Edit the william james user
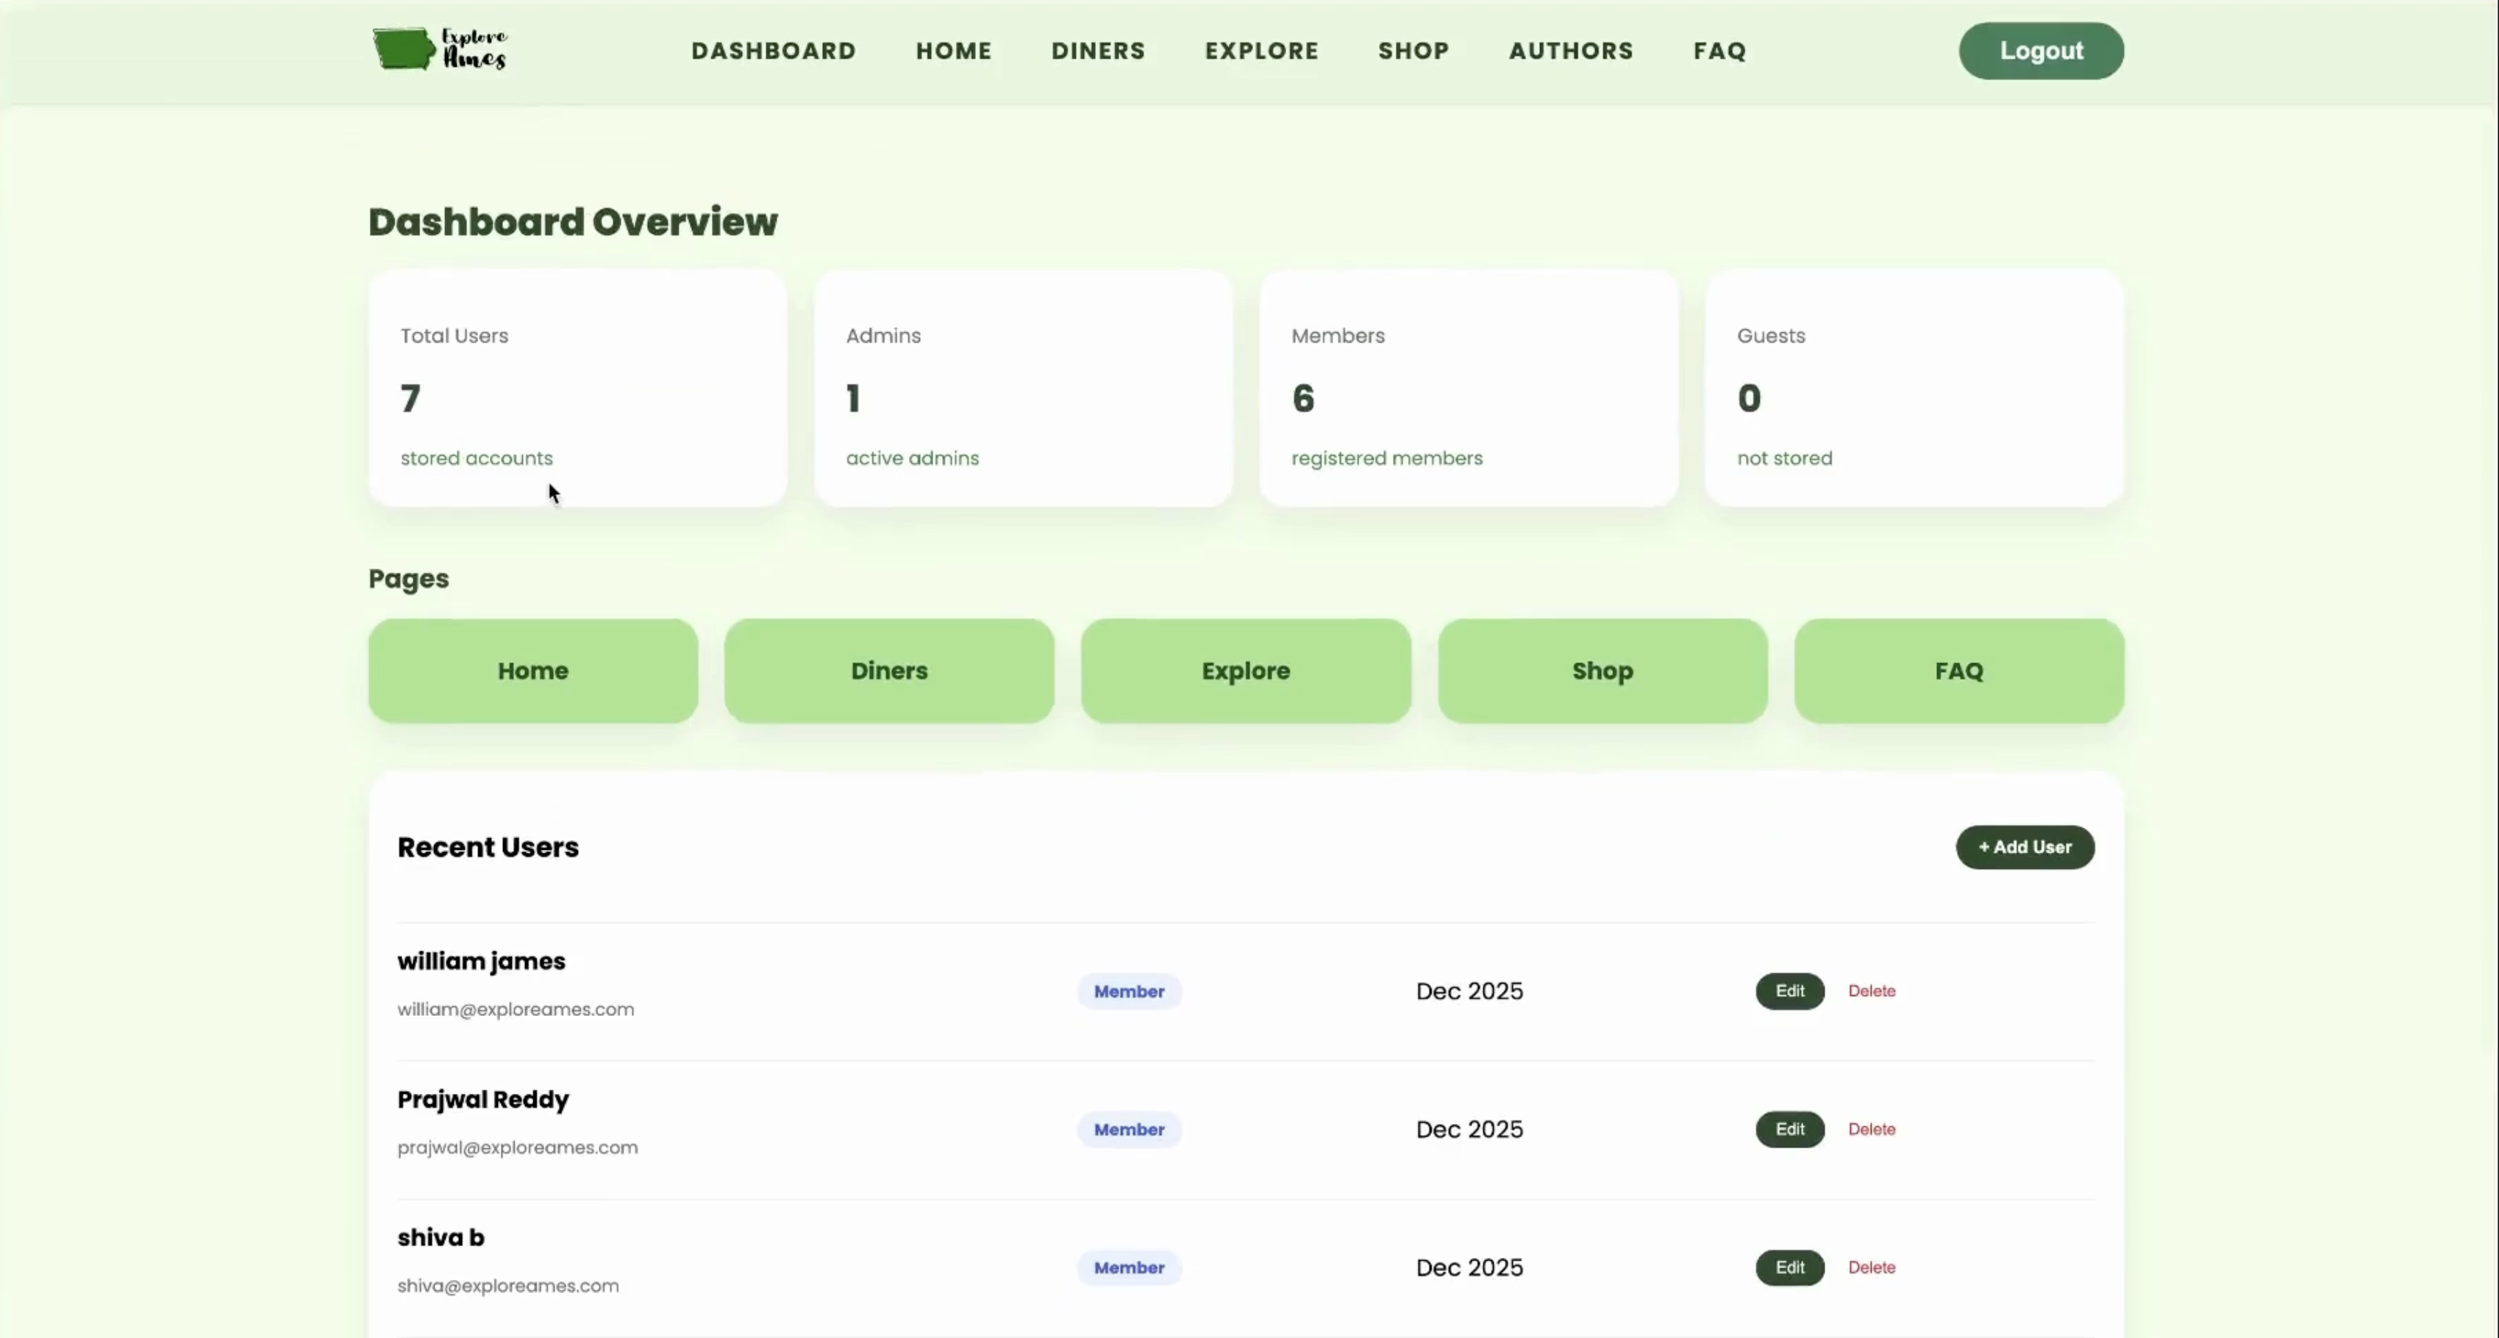Image resolution: width=2499 pixels, height=1338 pixels. click(x=1790, y=991)
